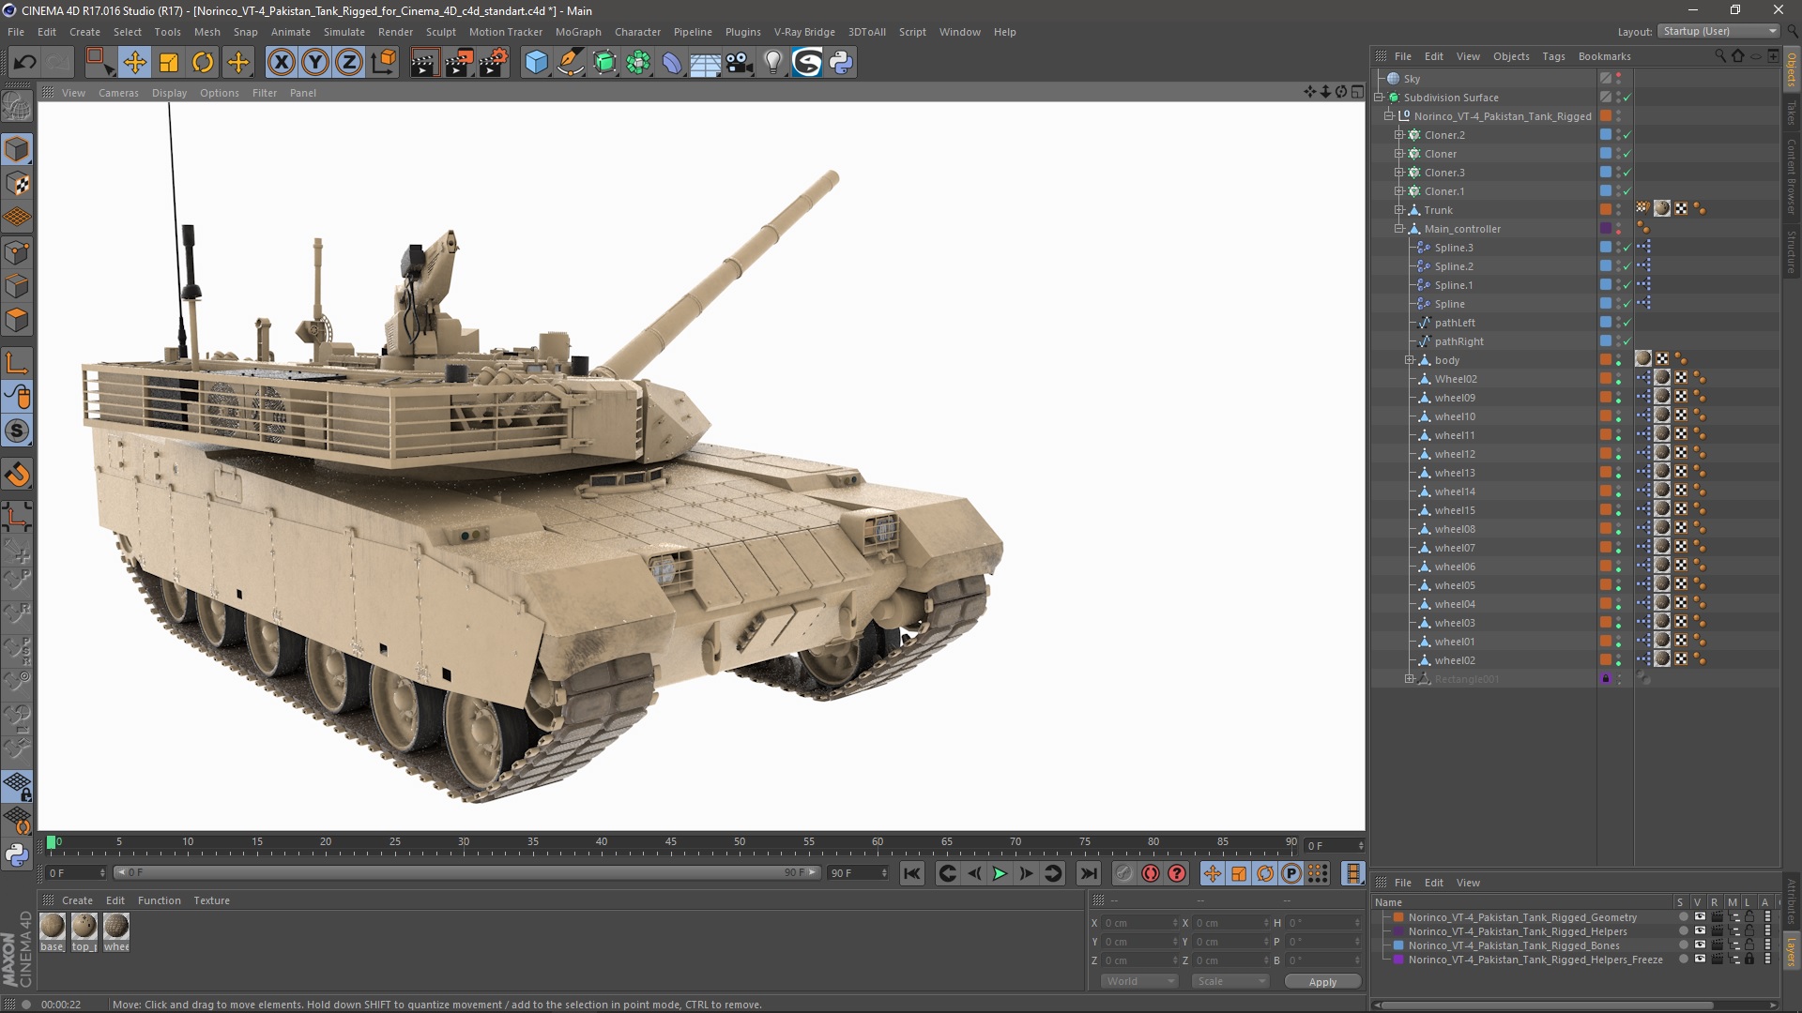Click the Python script icon in toolbar

tap(842, 63)
